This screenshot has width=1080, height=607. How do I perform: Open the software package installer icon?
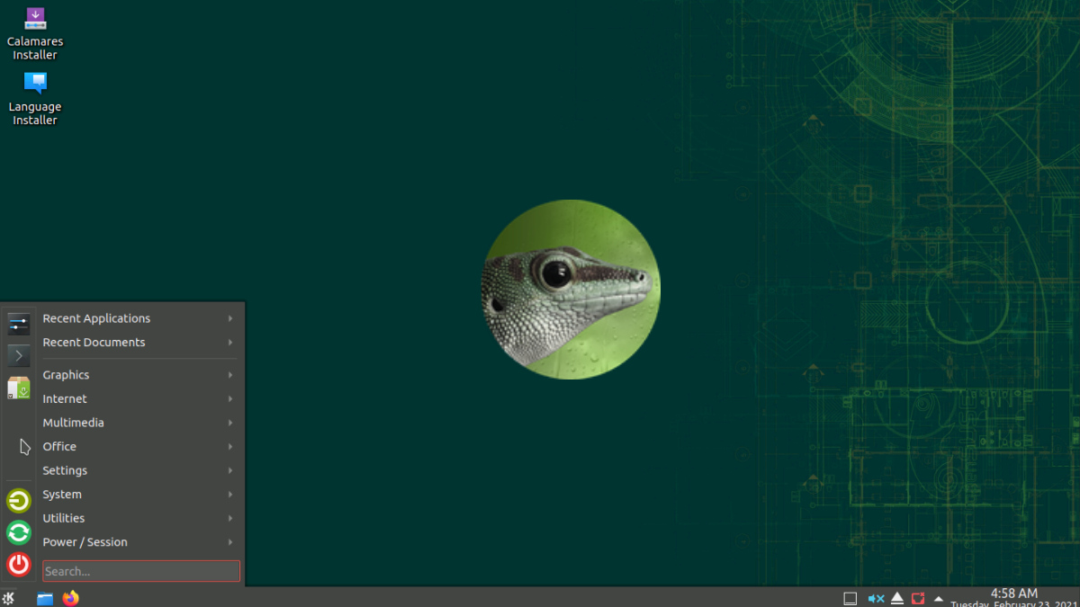tap(19, 388)
